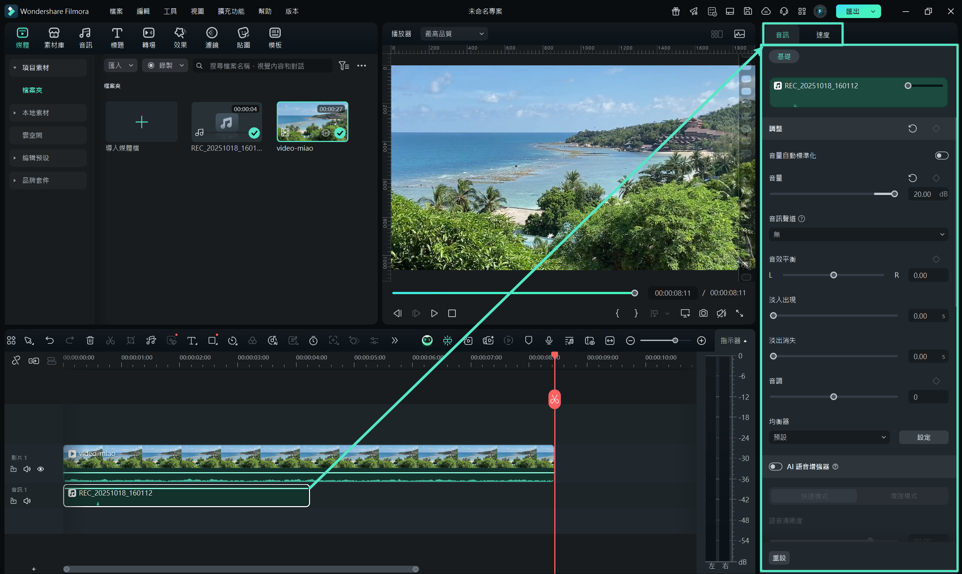The image size is (962, 574).
Task: Click the delete trash icon in timeline toolbar
Action: (x=90, y=340)
